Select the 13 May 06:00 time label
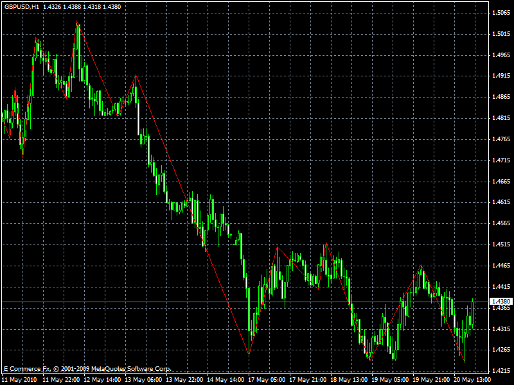 click(143, 379)
